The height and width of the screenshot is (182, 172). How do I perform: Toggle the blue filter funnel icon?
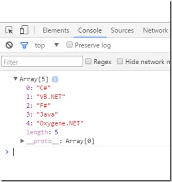24,45
